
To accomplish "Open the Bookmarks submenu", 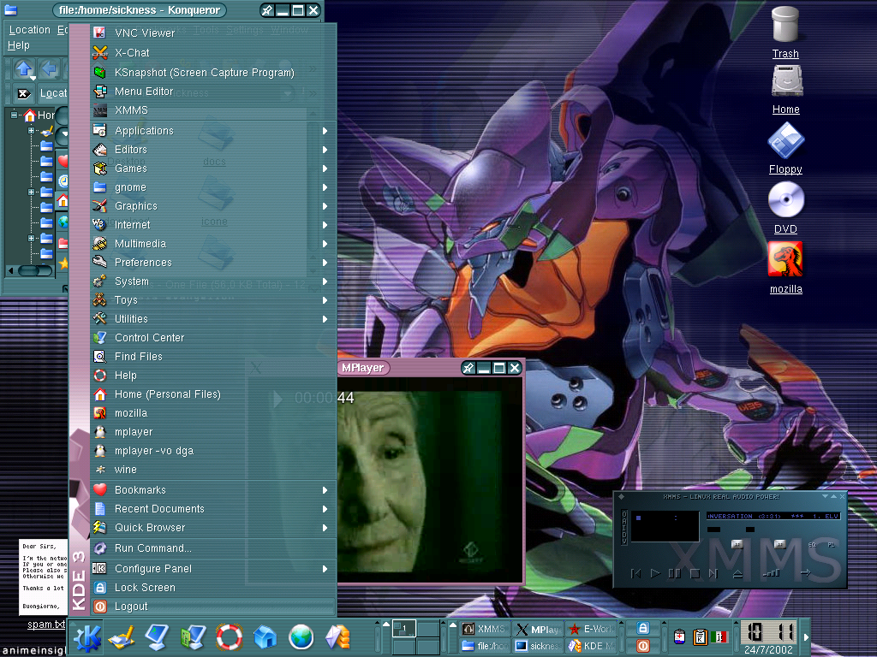I will [x=212, y=490].
